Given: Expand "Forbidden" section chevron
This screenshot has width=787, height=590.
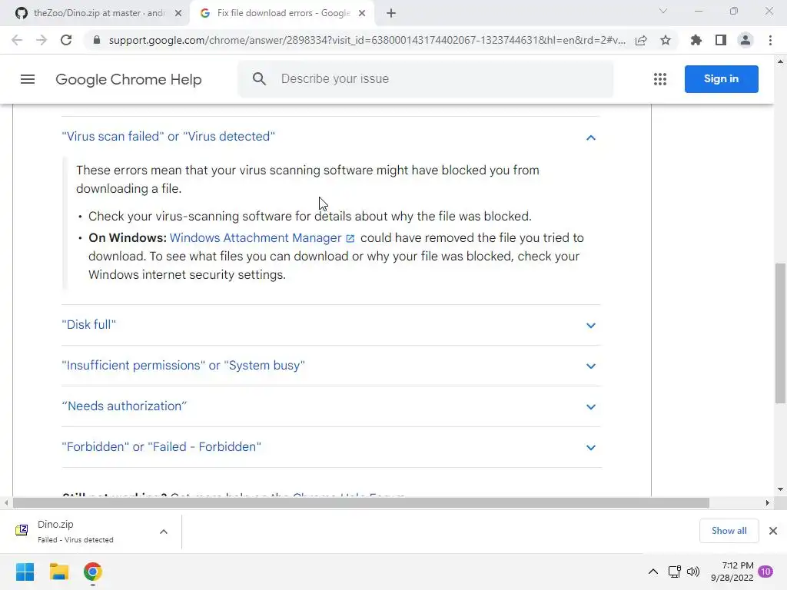Looking at the screenshot, I should 591,448.
